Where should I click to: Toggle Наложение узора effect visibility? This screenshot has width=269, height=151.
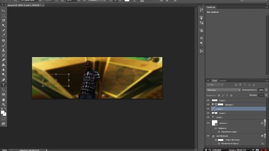tap(219, 132)
